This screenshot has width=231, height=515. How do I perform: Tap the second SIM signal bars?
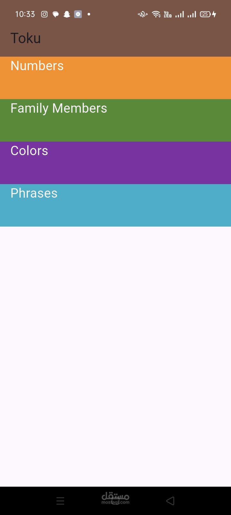click(192, 14)
